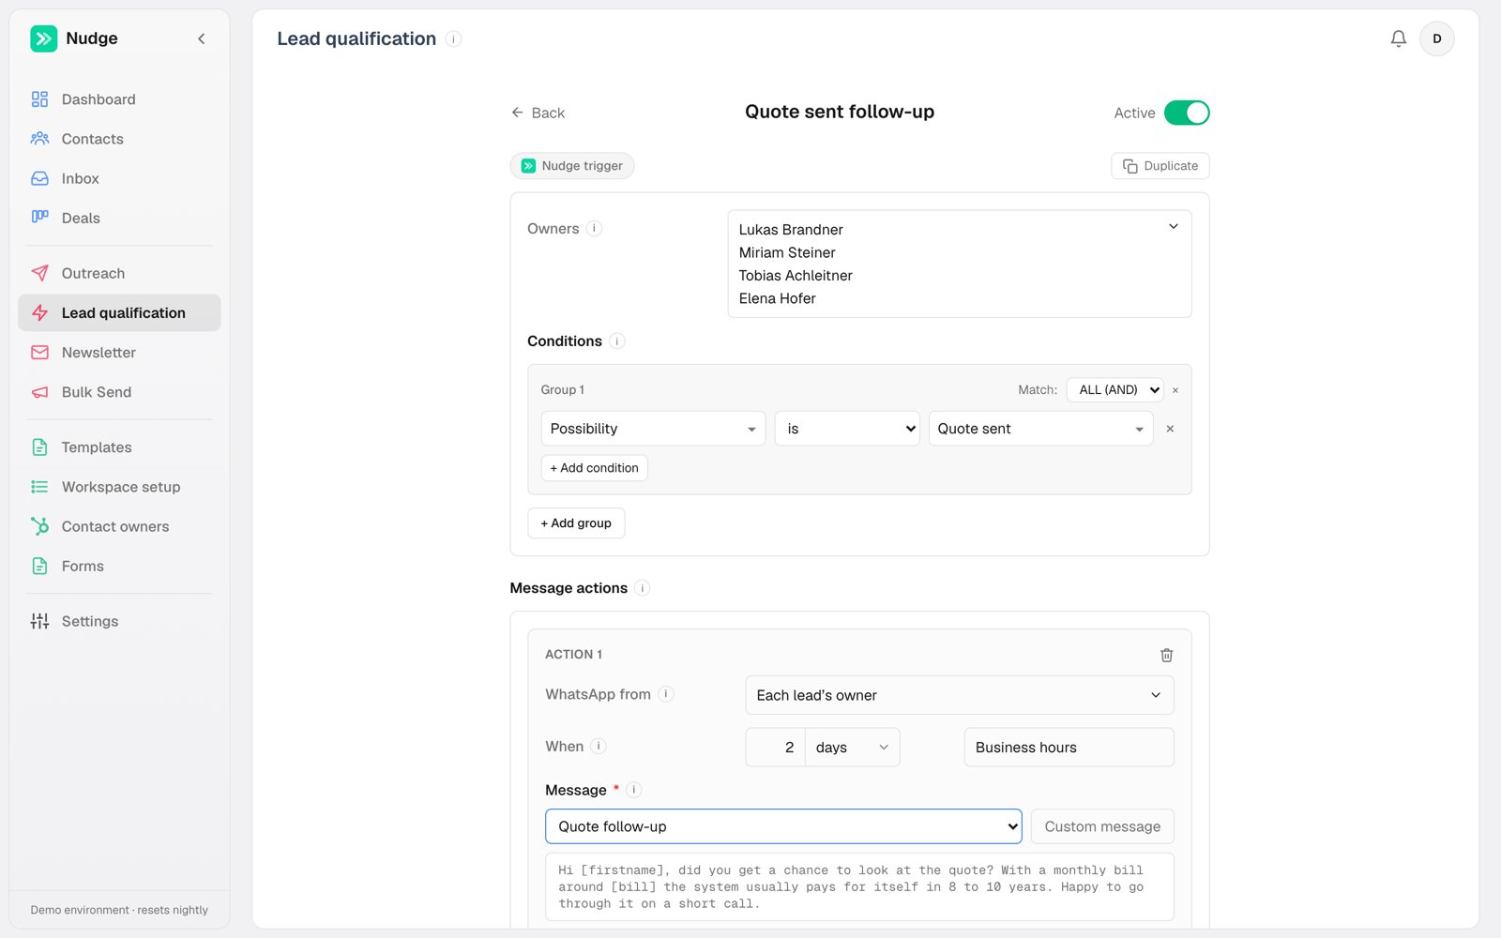Click info icon beside Message label
This screenshot has height=938, width=1501.
click(634, 790)
